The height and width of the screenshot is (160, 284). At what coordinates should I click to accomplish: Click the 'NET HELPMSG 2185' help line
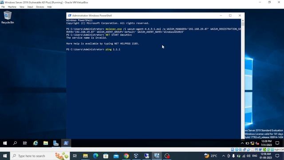click(x=103, y=44)
